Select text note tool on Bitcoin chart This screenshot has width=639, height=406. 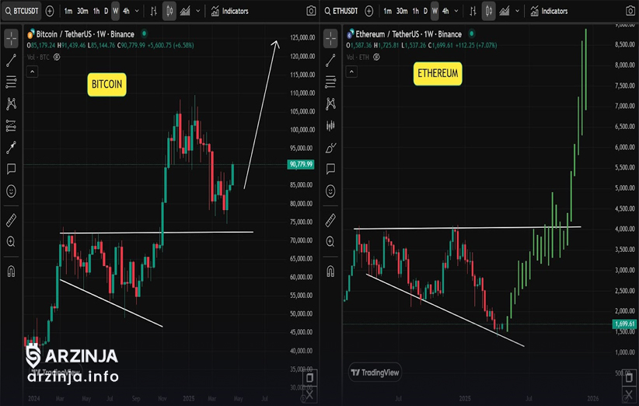point(12,169)
